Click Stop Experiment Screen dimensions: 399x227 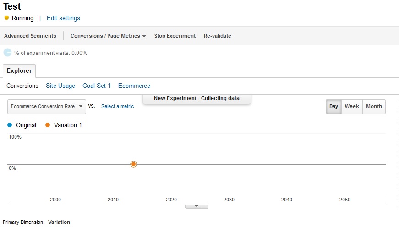click(175, 36)
